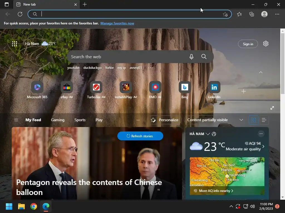
Task: Click the magnifier search button
Action: pos(204,57)
